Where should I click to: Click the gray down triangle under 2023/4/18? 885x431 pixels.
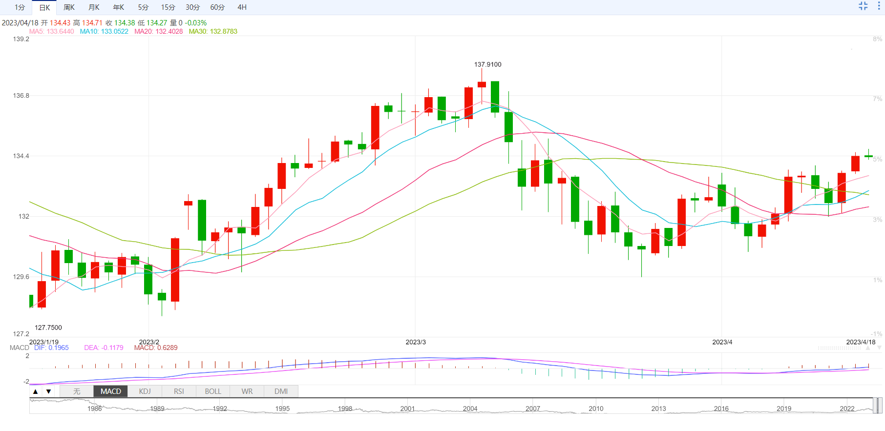(x=879, y=348)
